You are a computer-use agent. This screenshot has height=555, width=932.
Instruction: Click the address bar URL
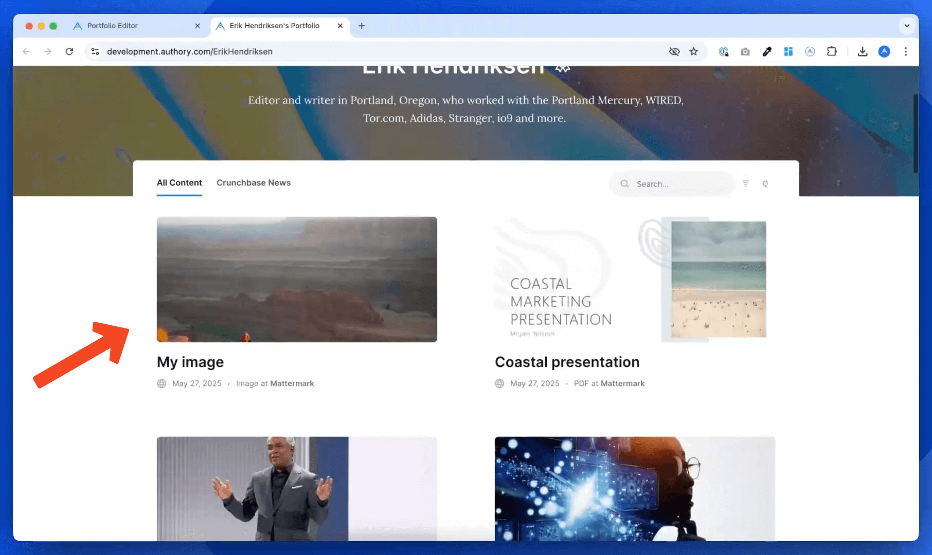pos(190,51)
